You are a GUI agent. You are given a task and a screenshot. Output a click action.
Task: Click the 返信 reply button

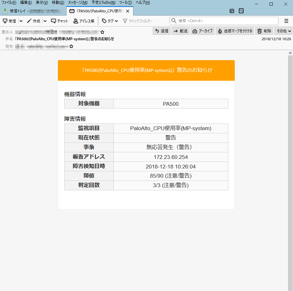pos(162,31)
